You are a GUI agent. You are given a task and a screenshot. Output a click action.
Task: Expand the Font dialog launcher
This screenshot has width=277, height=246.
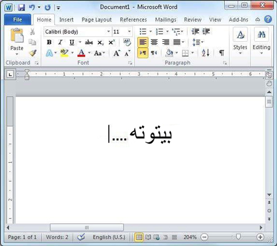130,63
